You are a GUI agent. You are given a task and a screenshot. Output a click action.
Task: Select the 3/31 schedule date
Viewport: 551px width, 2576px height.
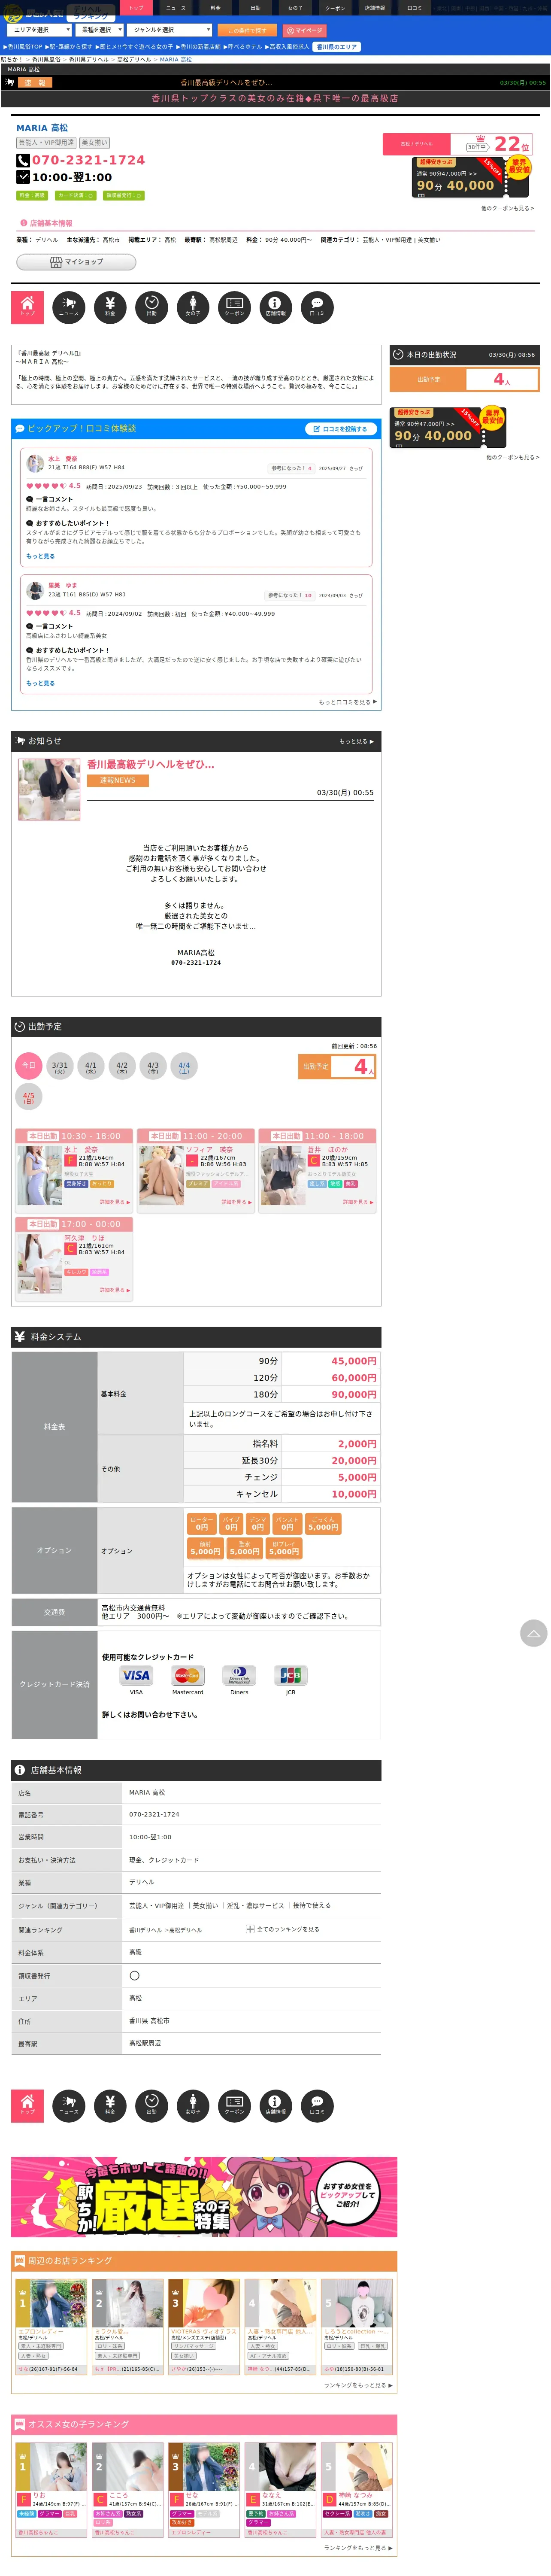click(x=60, y=1066)
